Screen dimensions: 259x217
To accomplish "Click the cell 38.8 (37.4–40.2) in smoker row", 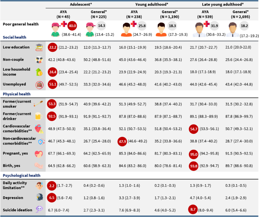I will (168, 104).
